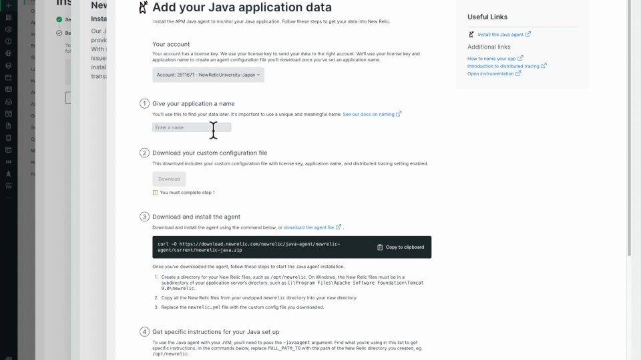
Task: Select the ticket-shaped icon in sidebar
Action: click(x=9, y=161)
